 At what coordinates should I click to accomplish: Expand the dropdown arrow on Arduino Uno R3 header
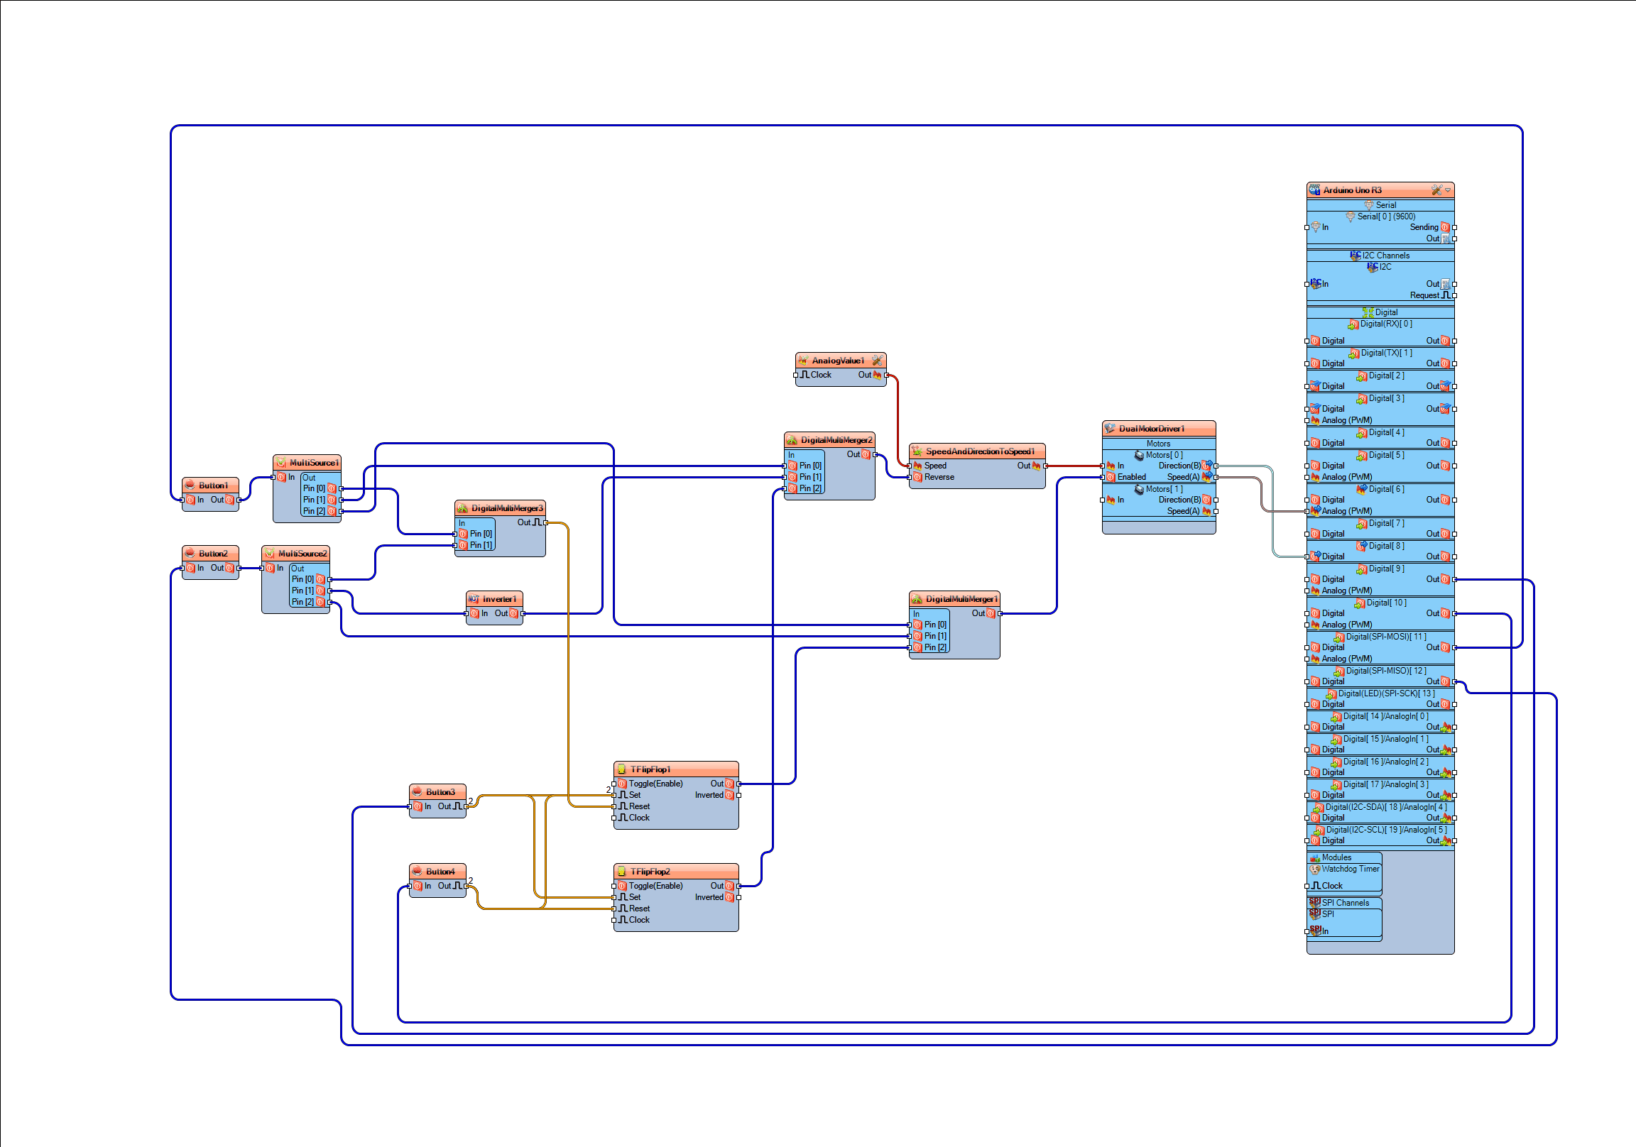click(x=1447, y=191)
